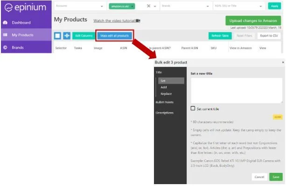Open the ASIN, SKU or Title dropdown

pos(239,6)
